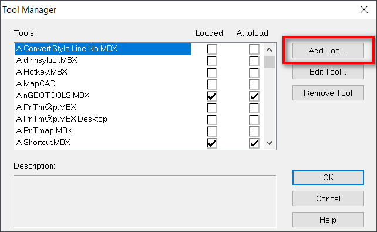Click the Remove Tool button

[x=328, y=93]
